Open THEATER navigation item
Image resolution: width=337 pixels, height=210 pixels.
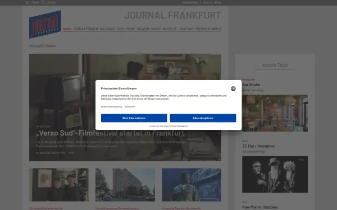[143, 29]
